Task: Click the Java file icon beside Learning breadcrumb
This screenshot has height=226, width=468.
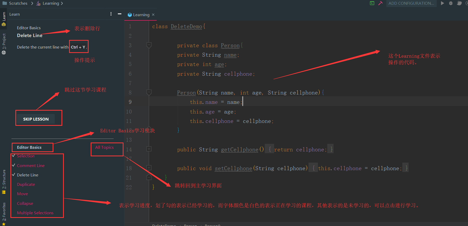Action: tap(38, 3)
